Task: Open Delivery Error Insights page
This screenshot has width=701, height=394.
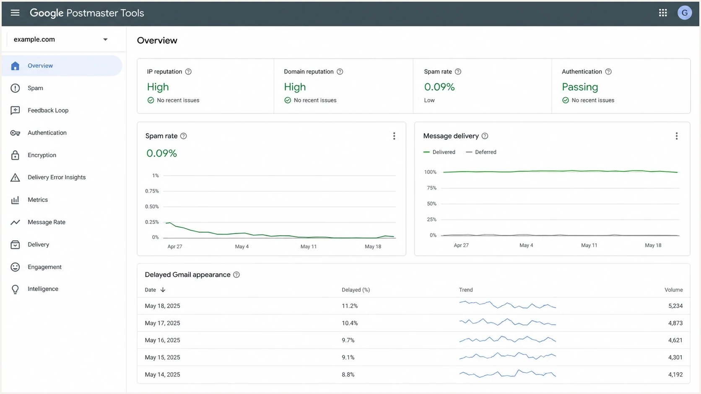Action: (57, 178)
